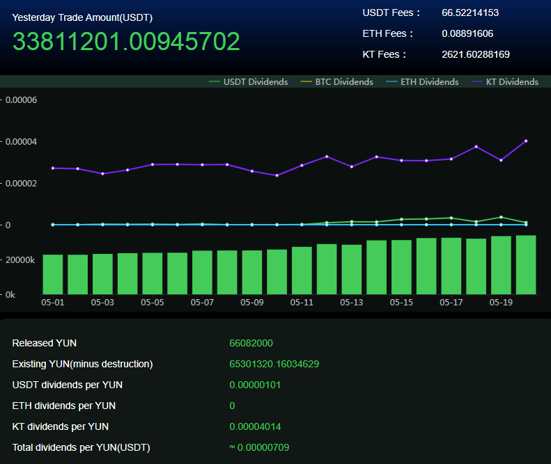
Task: Click the 0.00004 y-axis label
Action: point(21,142)
